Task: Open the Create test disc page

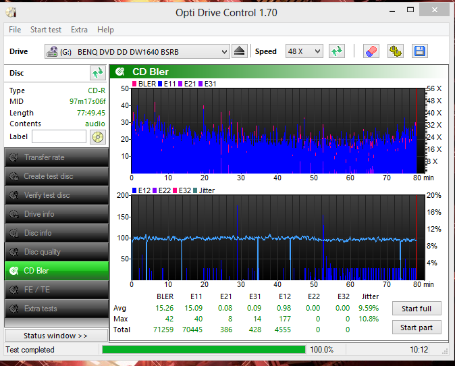Action: click(x=57, y=176)
